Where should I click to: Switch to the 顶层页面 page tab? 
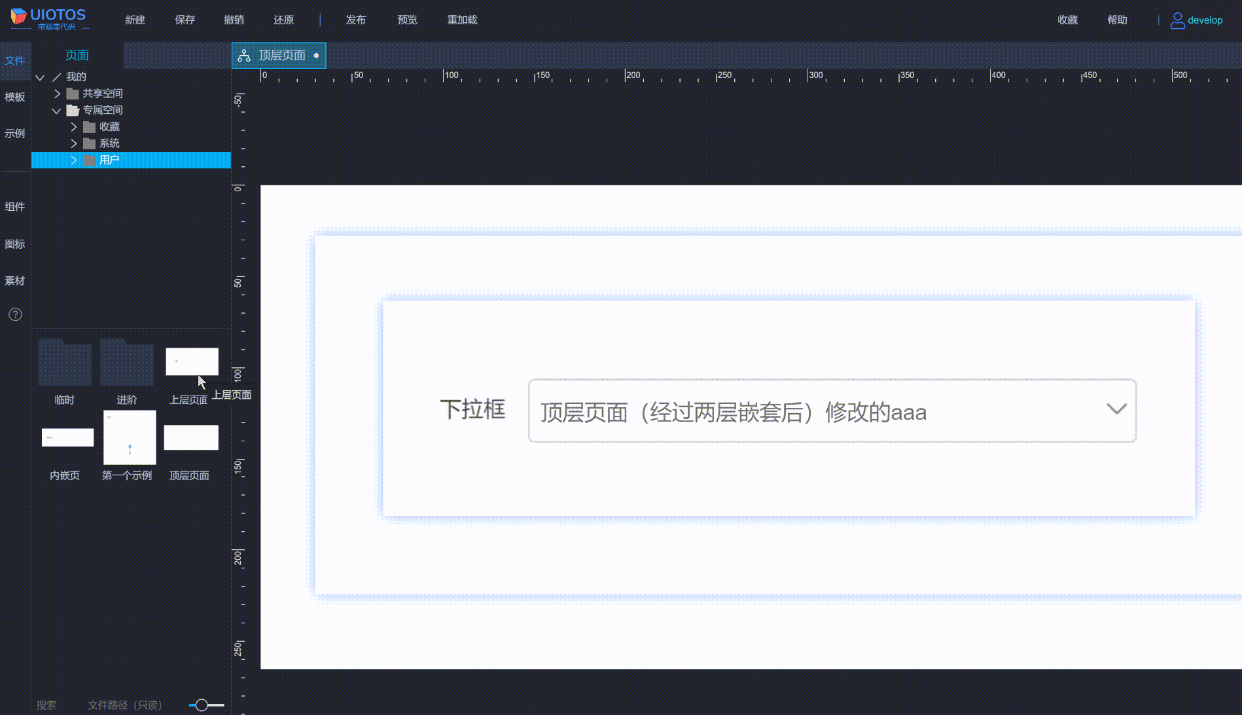point(281,56)
